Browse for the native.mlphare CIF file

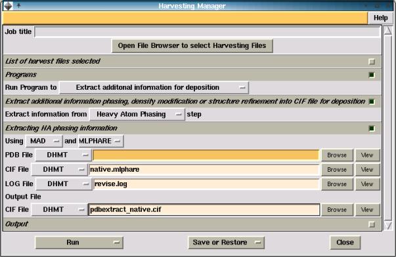coord(337,170)
